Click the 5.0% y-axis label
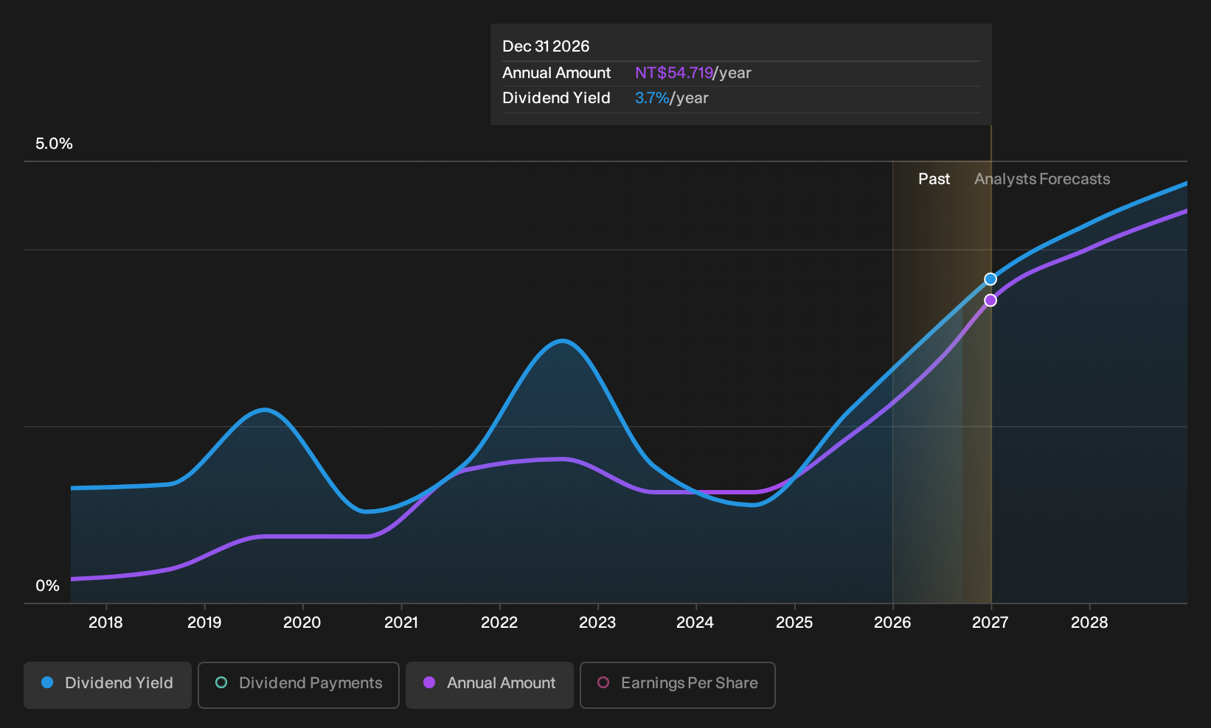 [x=54, y=144]
